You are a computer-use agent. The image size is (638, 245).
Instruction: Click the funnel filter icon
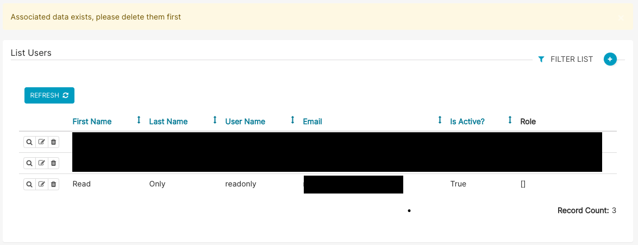(x=541, y=59)
